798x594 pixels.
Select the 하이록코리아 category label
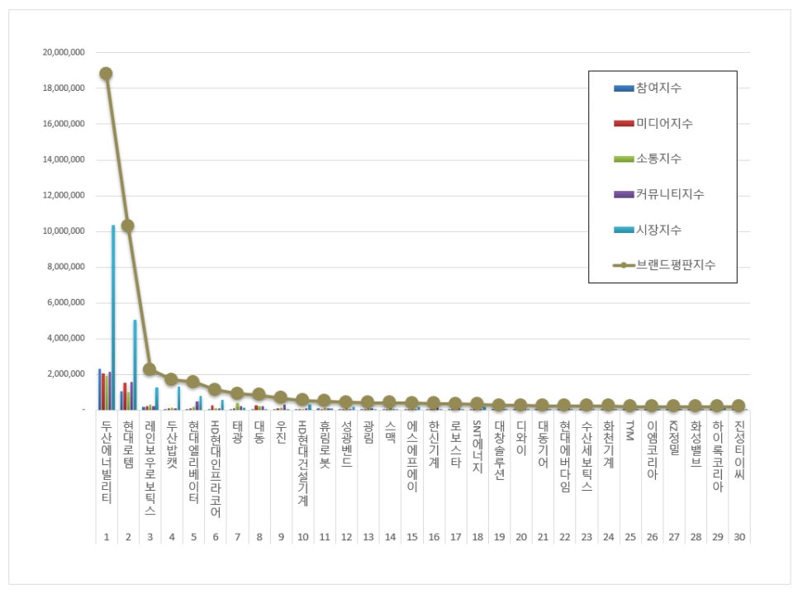718,456
